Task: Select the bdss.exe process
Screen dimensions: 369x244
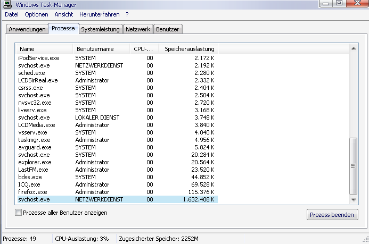Action: (118, 177)
